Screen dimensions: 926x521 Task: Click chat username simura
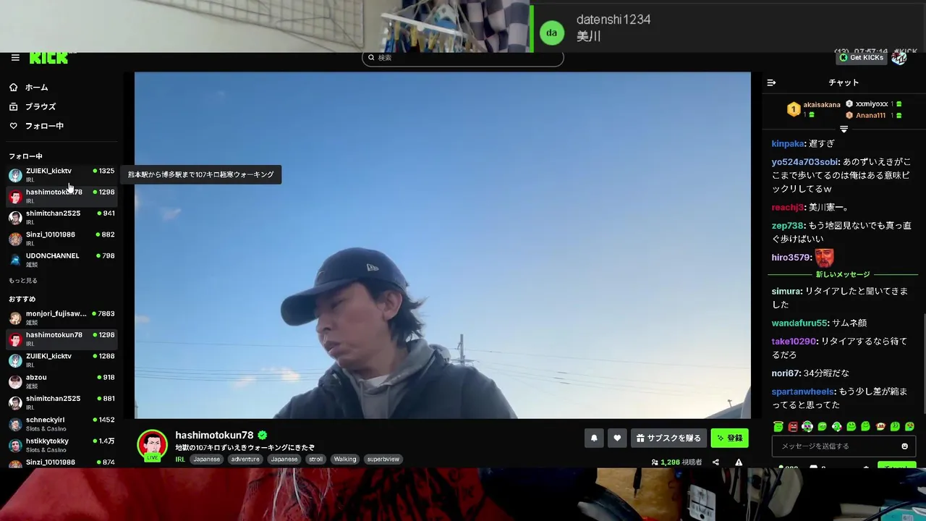click(x=786, y=291)
